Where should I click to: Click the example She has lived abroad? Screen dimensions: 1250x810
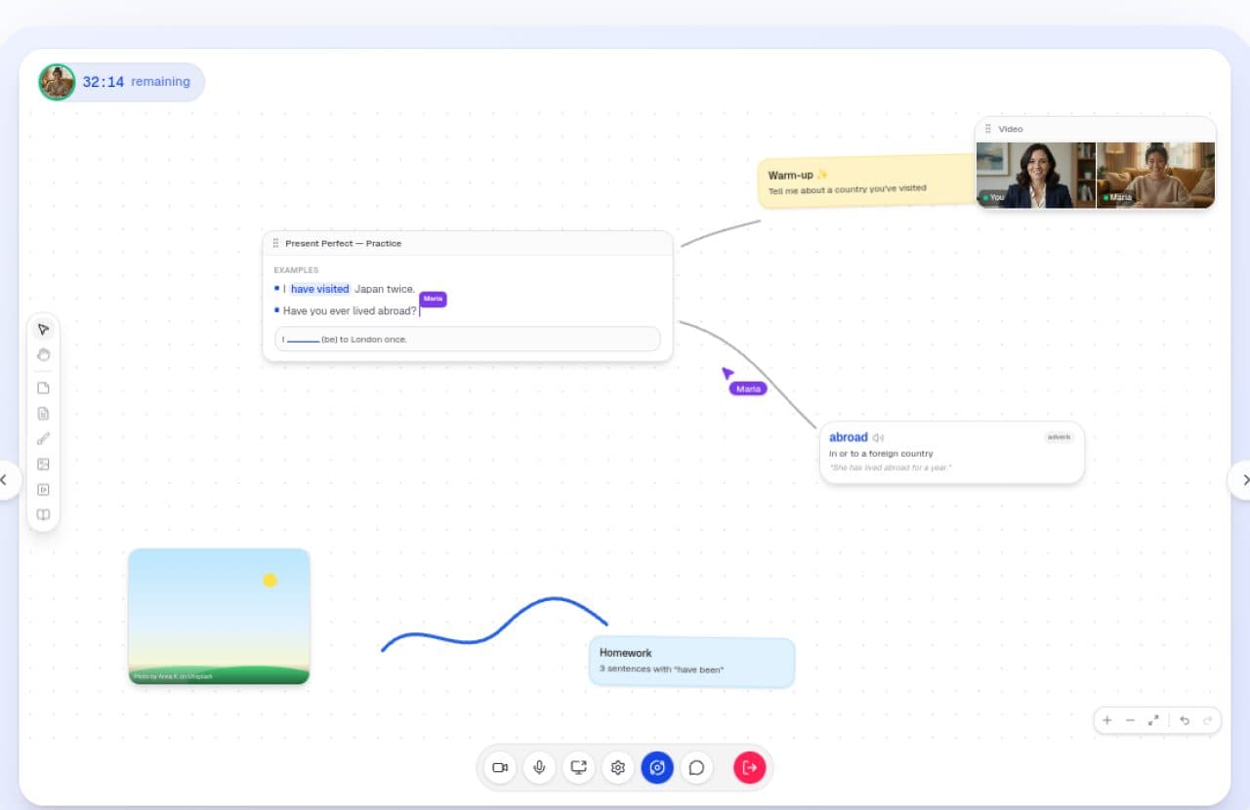[x=891, y=468]
